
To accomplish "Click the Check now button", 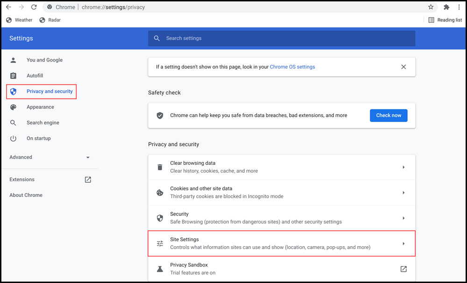I will point(389,115).
